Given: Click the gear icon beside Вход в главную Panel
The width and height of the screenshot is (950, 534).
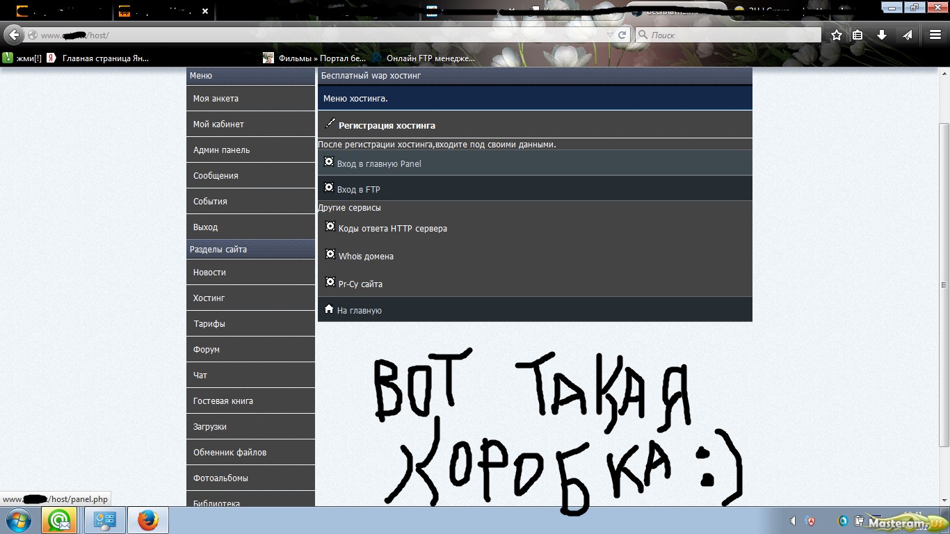Looking at the screenshot, I should tap(329, 162).
